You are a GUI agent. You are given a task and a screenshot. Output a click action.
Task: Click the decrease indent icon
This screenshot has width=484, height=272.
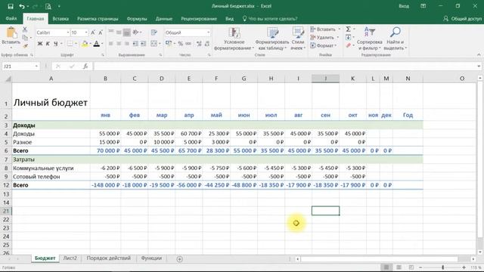click(x=135, y=44)
